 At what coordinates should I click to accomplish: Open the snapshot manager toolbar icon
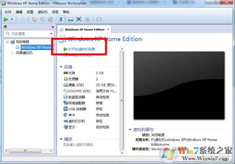tap(50, 19)
